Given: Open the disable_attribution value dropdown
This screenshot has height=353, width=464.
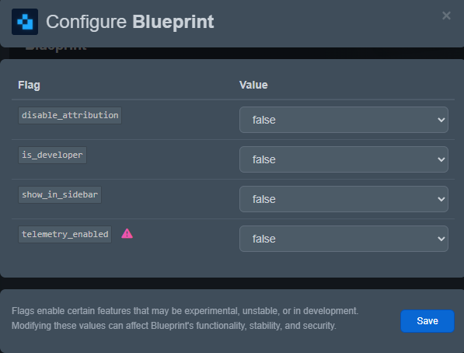Looking at the screenshot, I should pos(344,120).
